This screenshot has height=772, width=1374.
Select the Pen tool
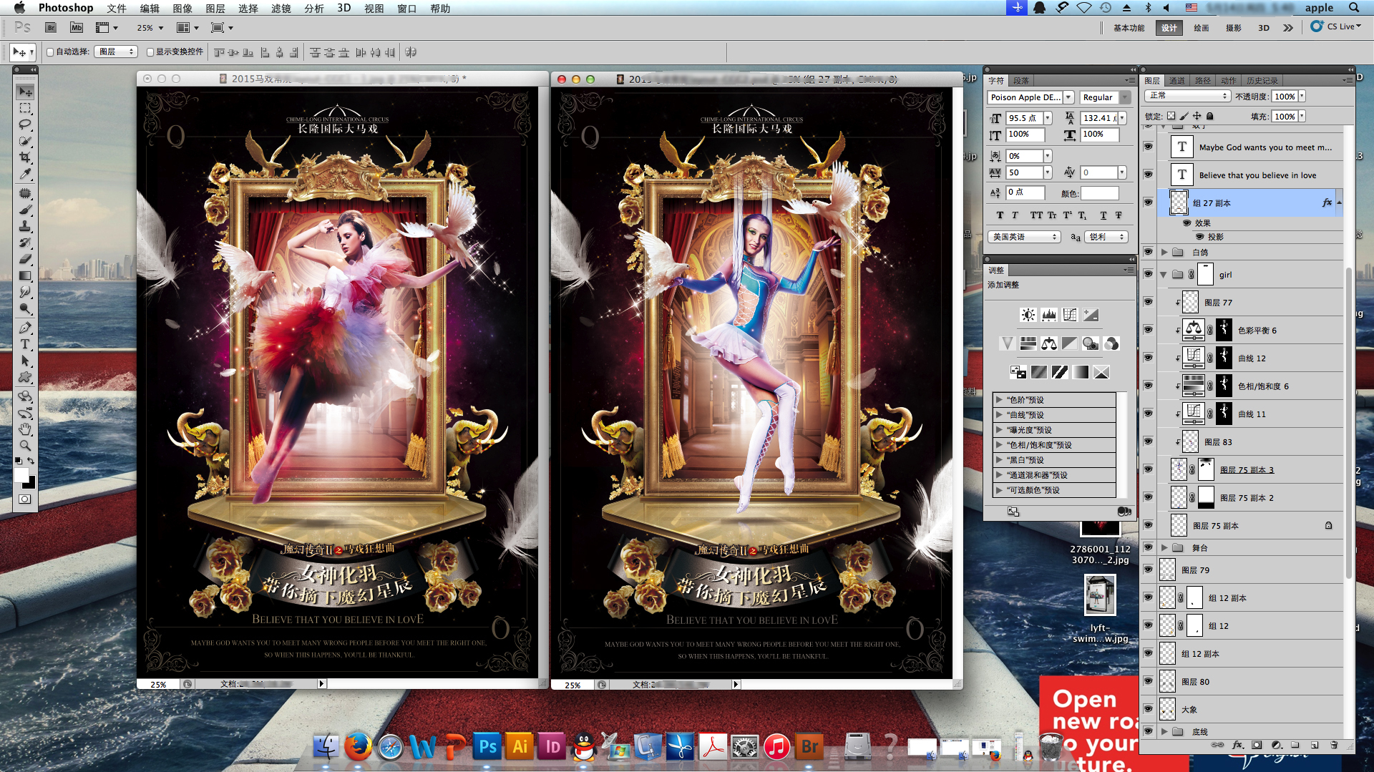pos(25,328)
